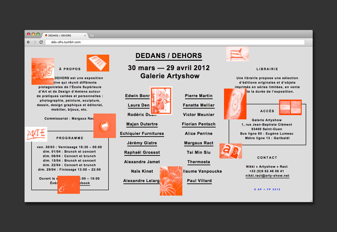Click the orange letter 'a' portrait thumbnail
Image resolution: width=337 pixels, height=232 pixels.
point(231,151)
